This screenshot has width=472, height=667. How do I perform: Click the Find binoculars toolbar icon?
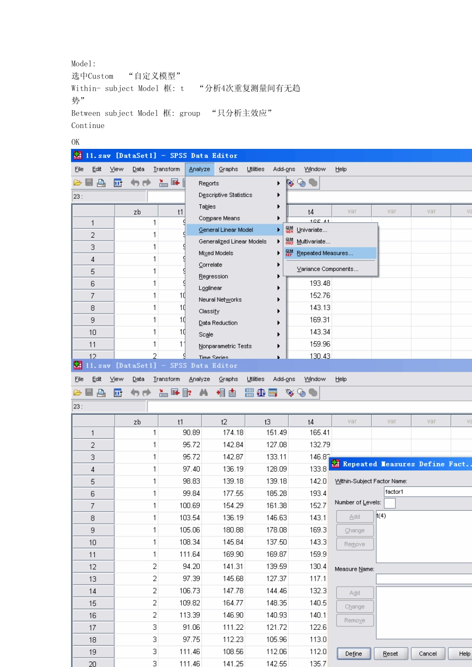(203, 393)
